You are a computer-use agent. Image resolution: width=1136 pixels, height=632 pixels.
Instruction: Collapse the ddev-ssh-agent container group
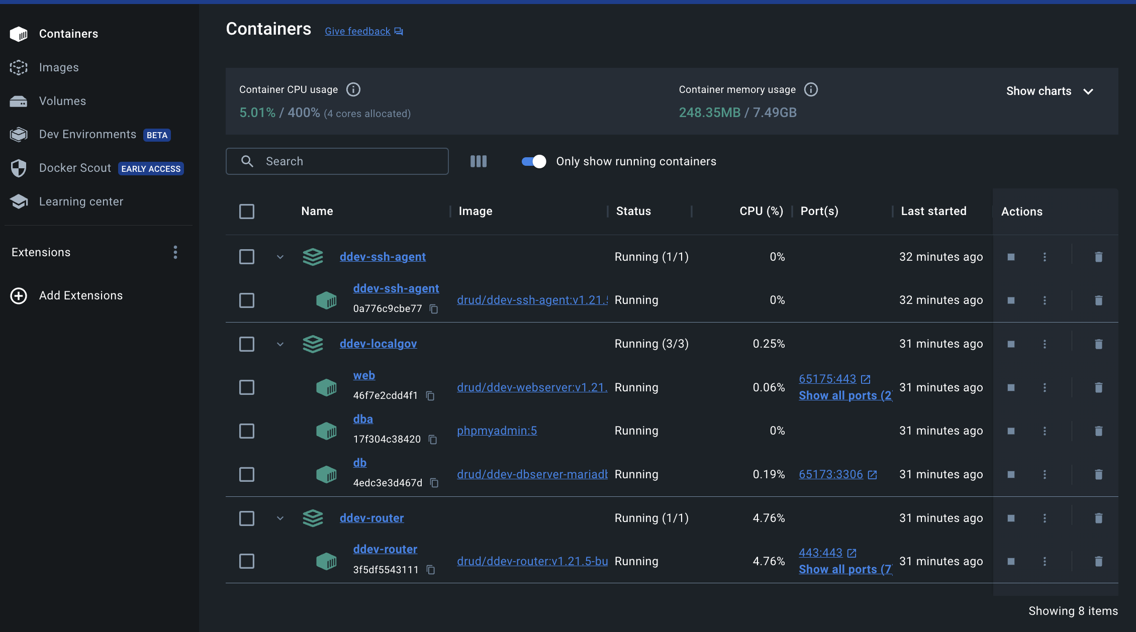(278, 256)
